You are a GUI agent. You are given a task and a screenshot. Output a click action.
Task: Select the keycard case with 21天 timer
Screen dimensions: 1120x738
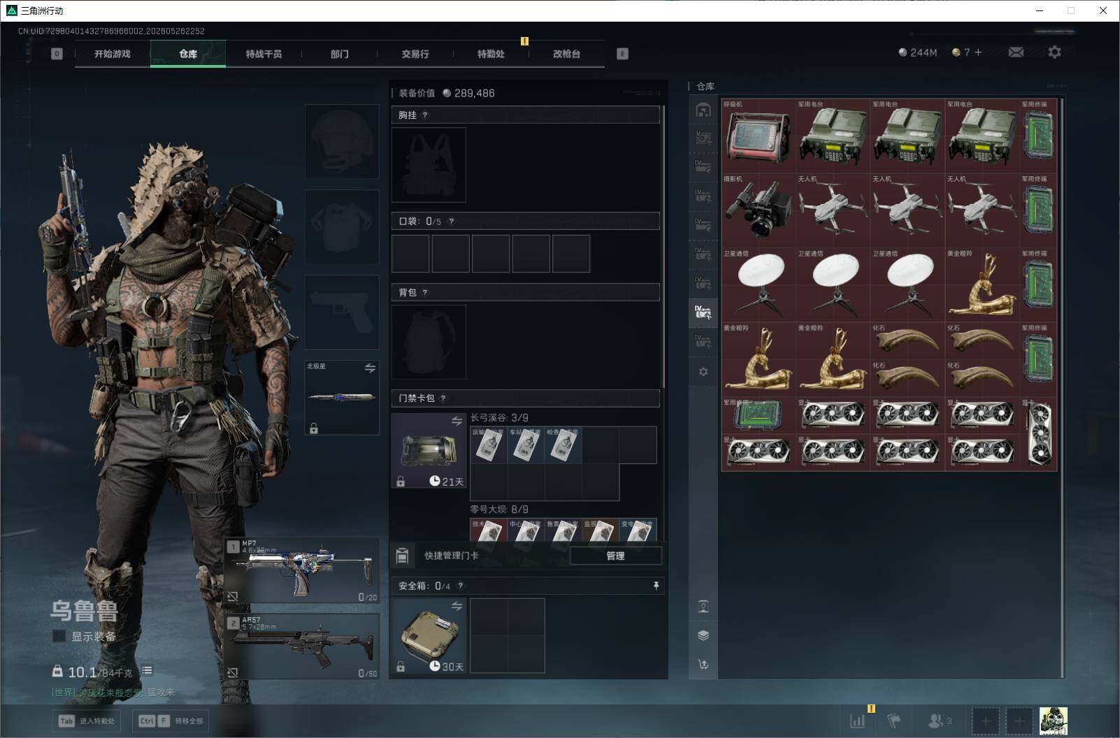click(429, 450)
